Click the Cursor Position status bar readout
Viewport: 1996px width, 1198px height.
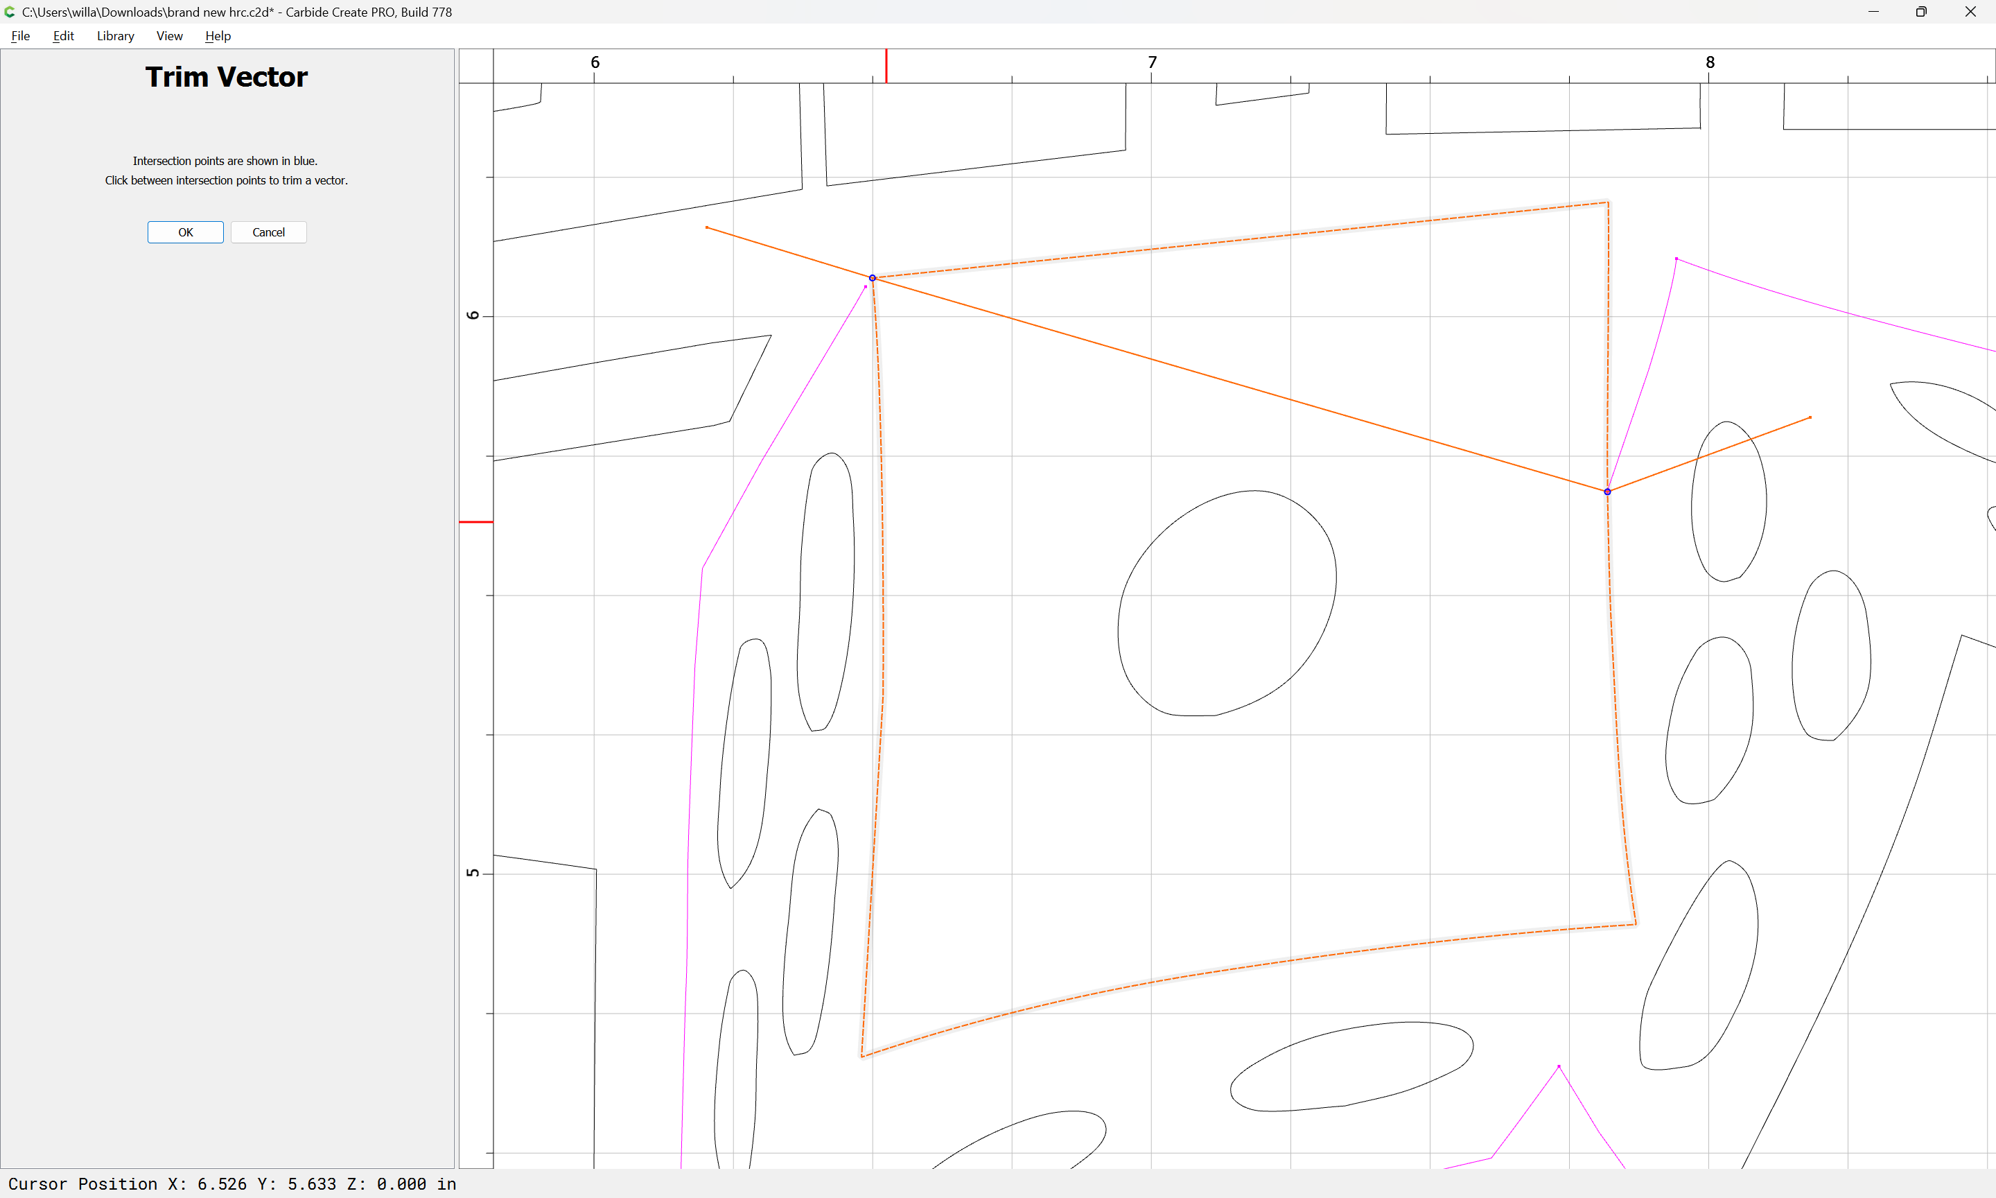[232, 1183]
